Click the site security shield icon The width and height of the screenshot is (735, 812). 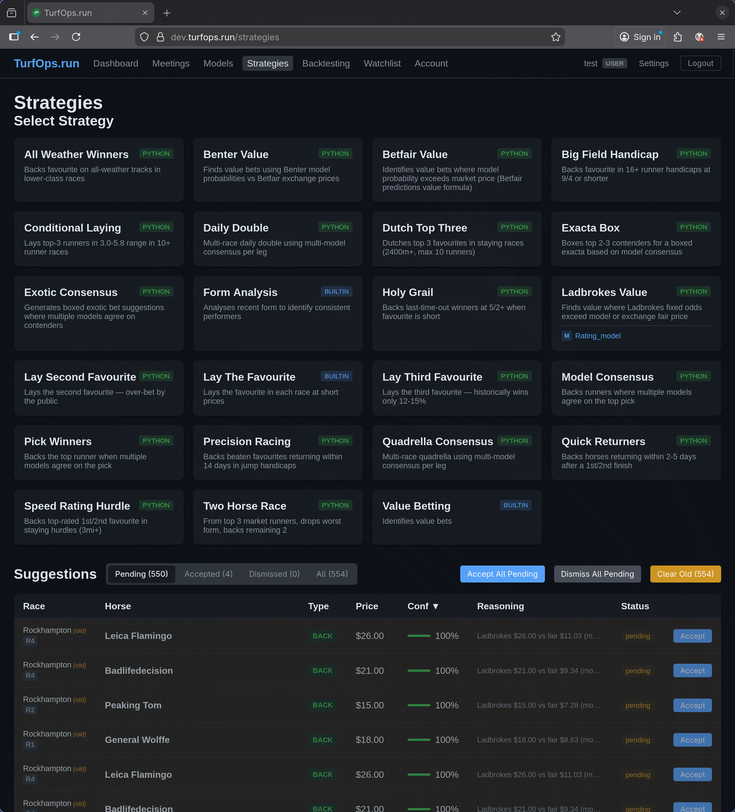tap(144, 37)
